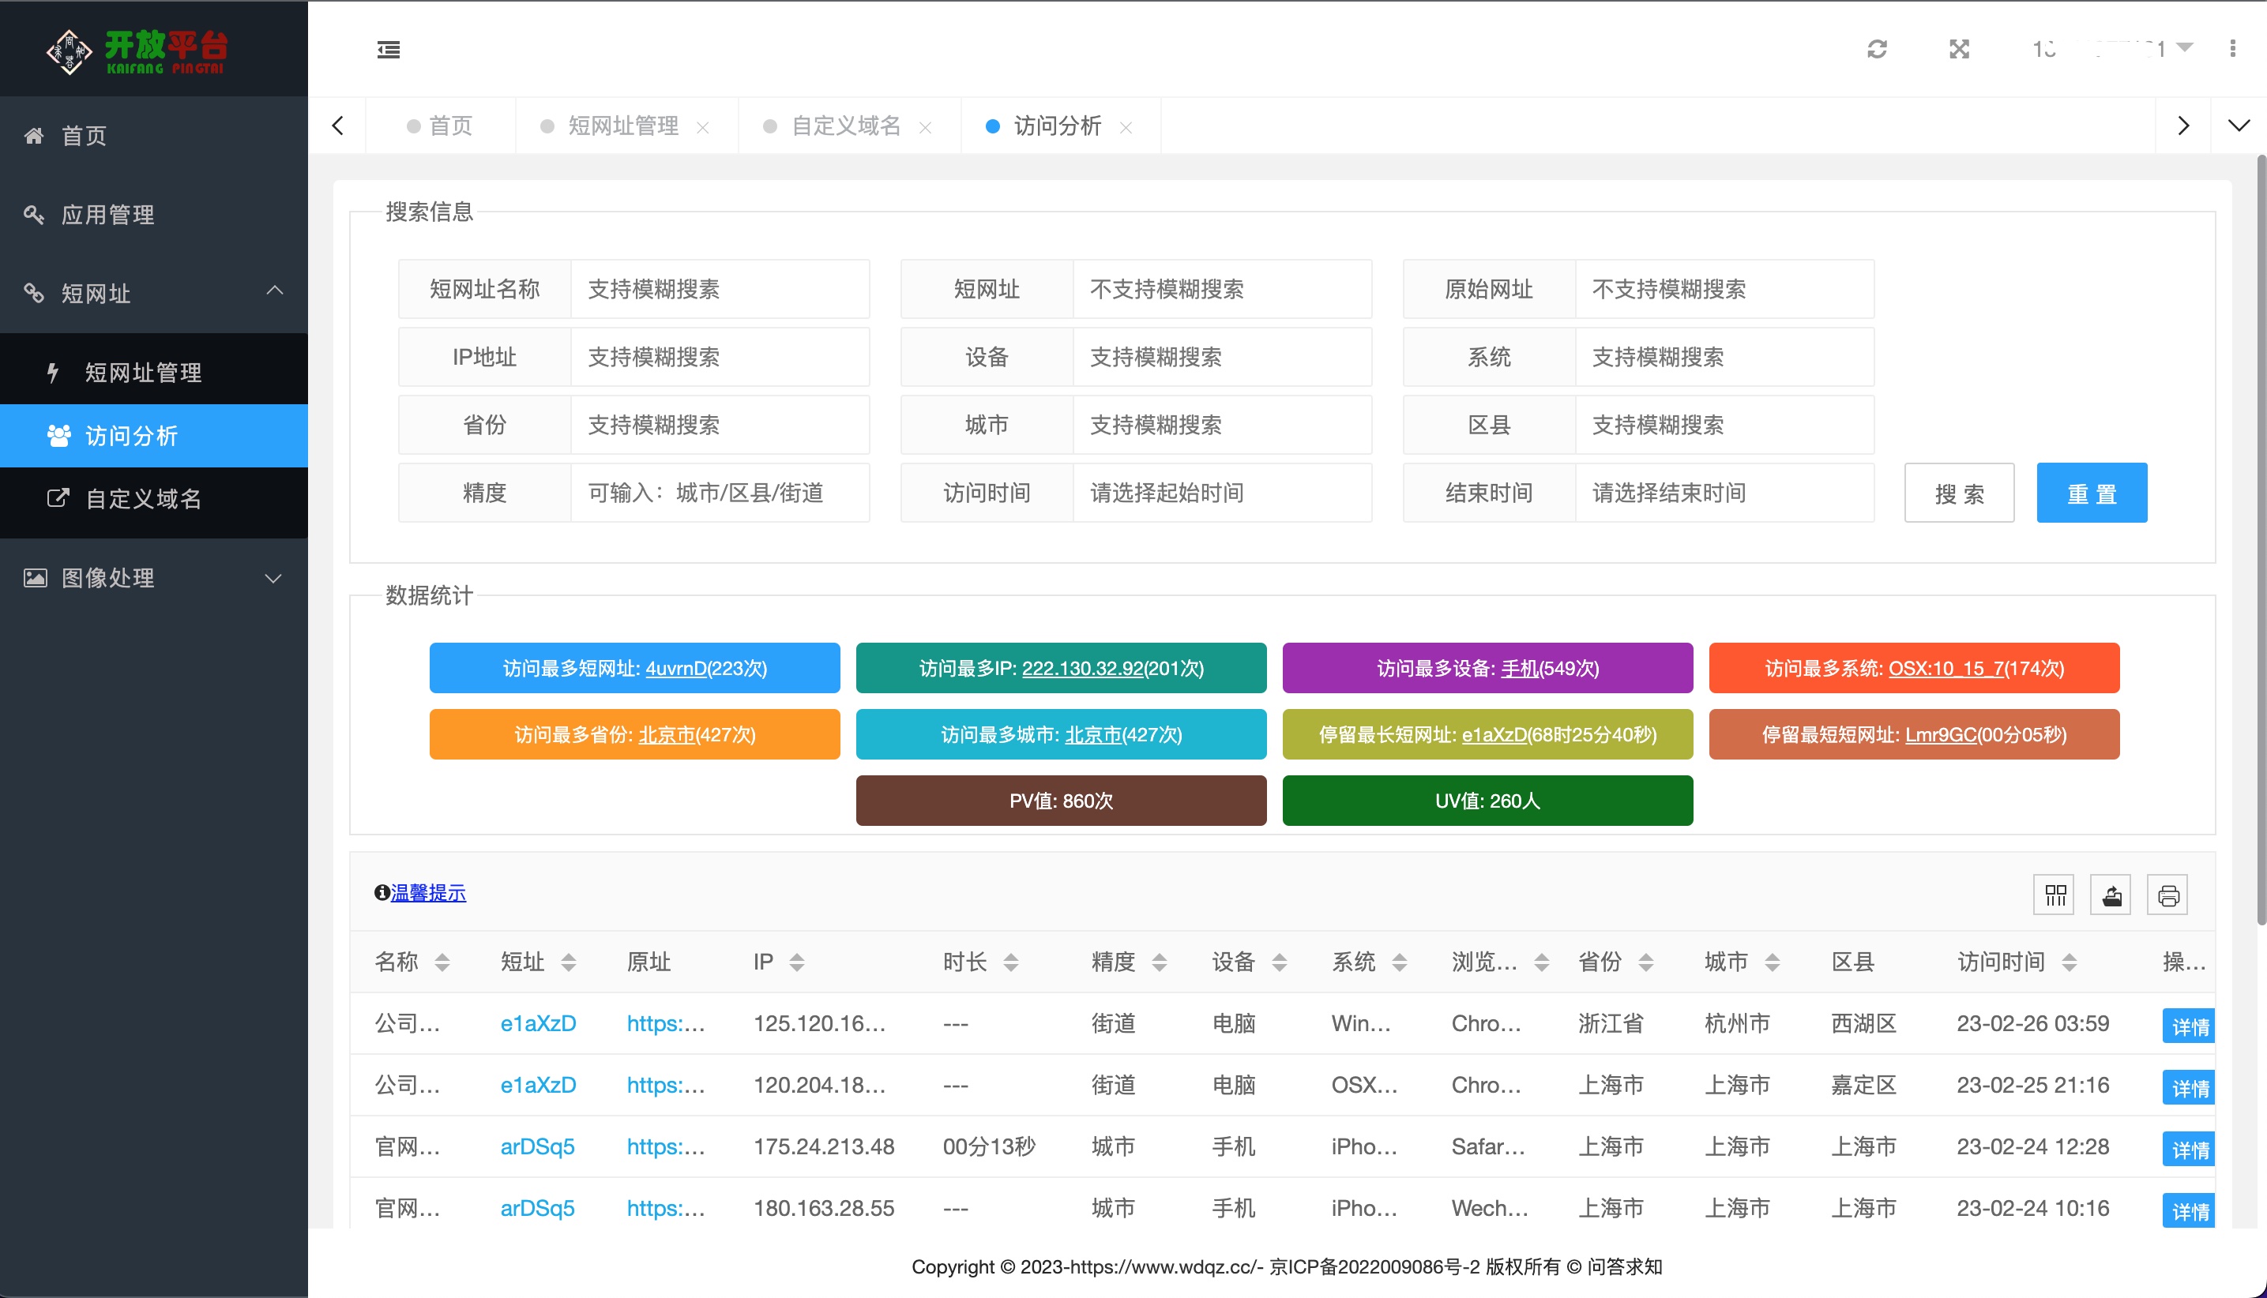Switch to the 短网址管理 tab
This screenshot has width=2267, height=1298.
622,126
